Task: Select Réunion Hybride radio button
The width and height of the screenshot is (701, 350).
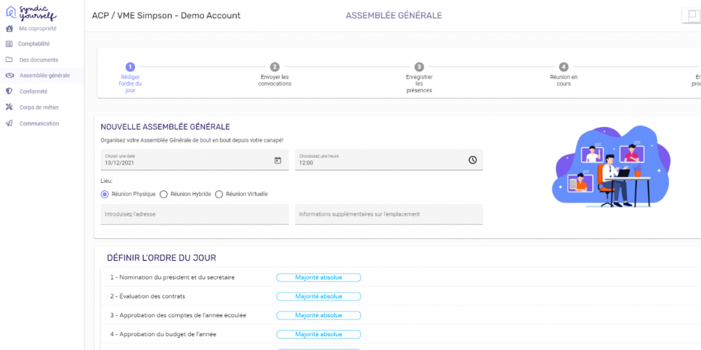Action: click(x=163, y=194)
